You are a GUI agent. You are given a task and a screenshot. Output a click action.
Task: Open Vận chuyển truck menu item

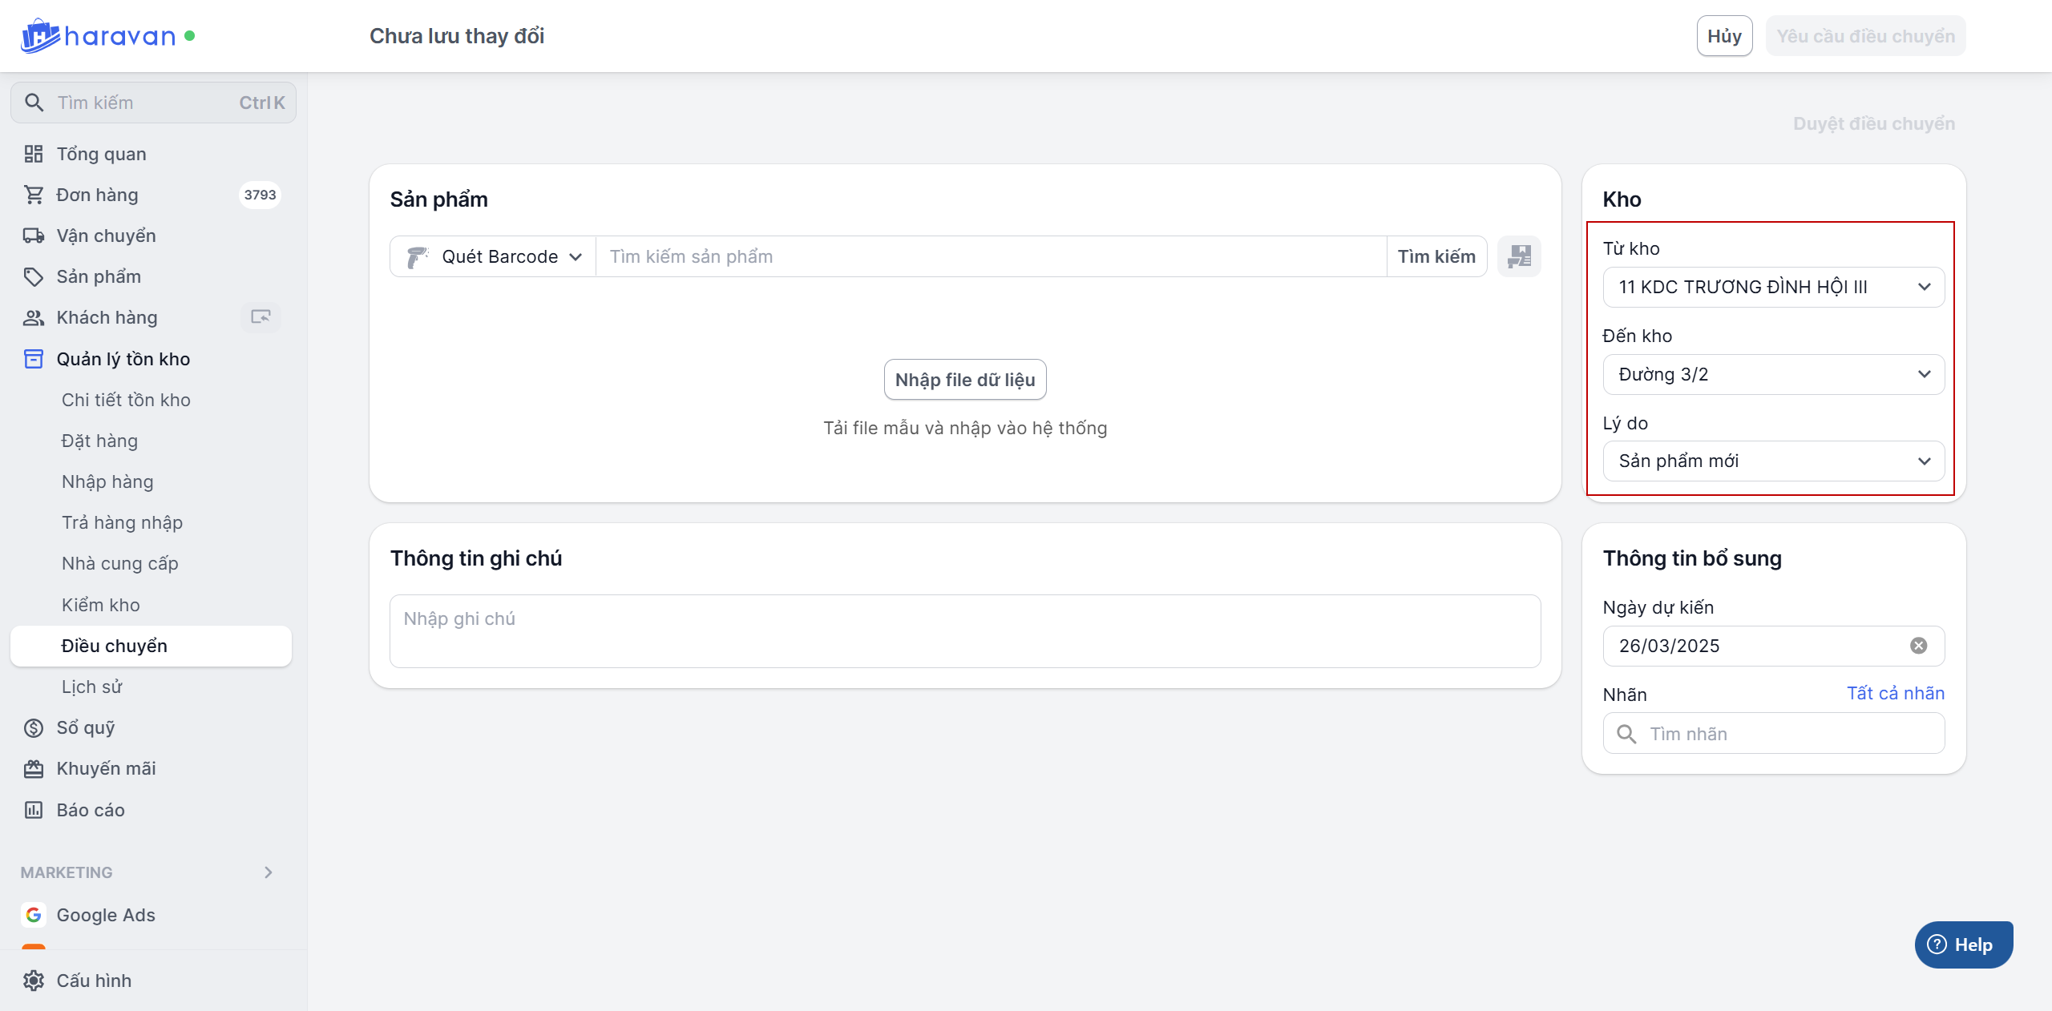(x=106, y=236)
